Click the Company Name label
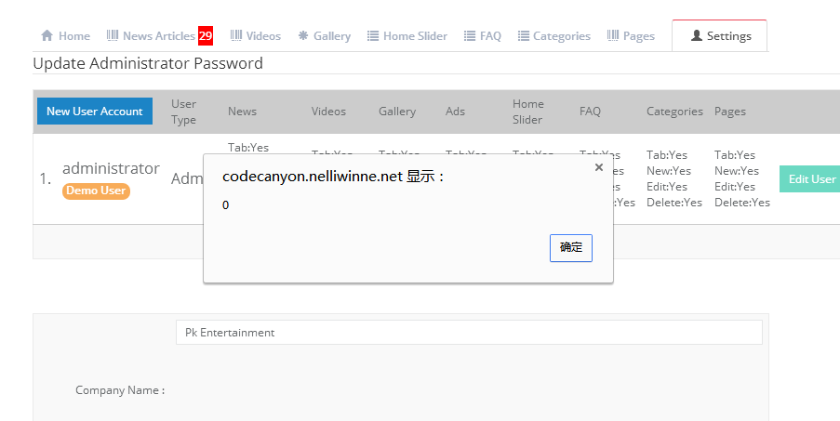The image size is (840, 421). (x=120, y=390)
